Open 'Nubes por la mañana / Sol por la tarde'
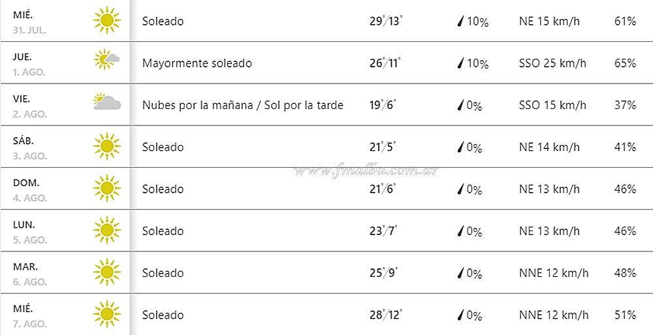Viewport: 653px width, 335px height. click(x=243, y=105)
